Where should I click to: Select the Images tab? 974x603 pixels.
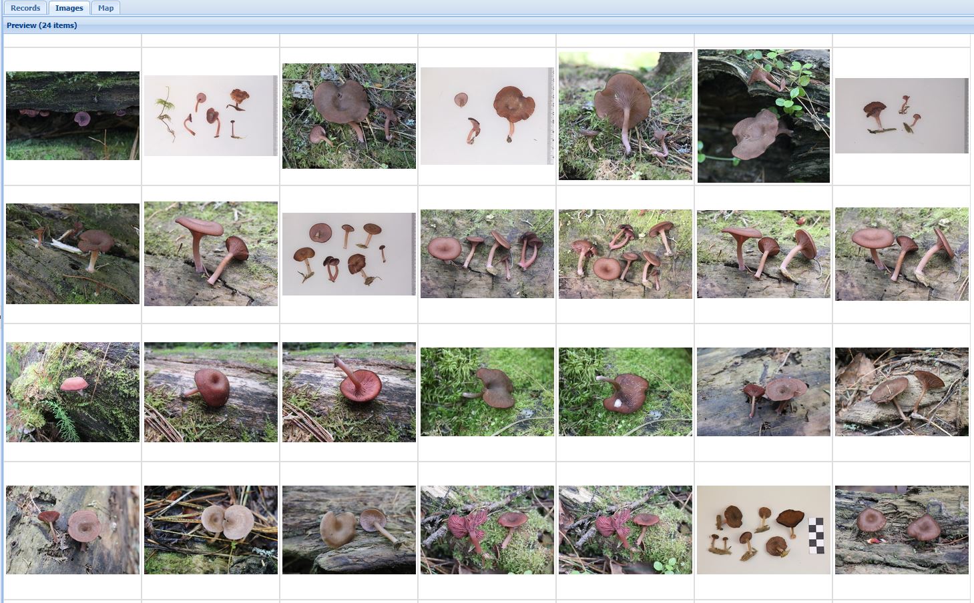point(69,8)
